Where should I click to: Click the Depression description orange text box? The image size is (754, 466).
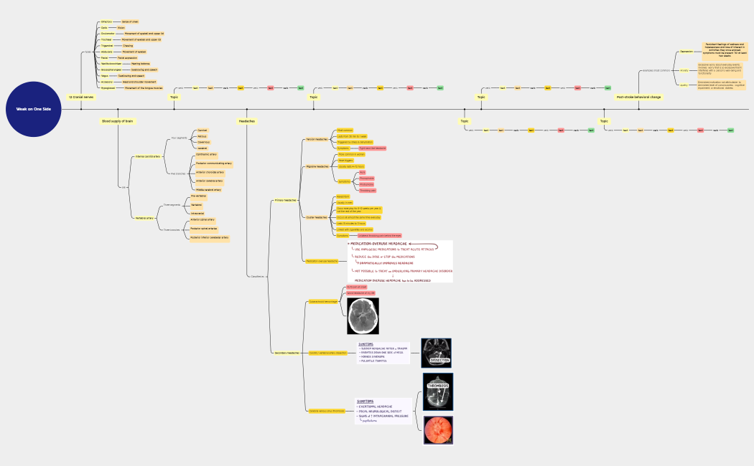pyautogui.click(x=723, y=52)
